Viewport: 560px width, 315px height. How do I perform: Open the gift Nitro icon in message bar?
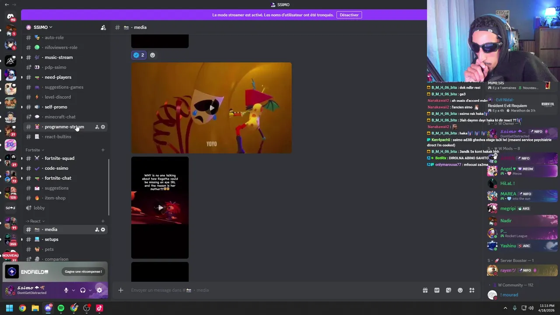425,290
